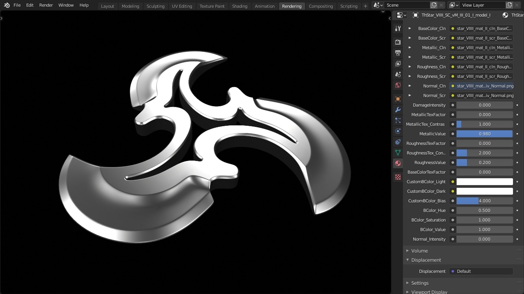Click the object mesh icon in breadcrumb
This screenshot has width=524, height=294.
415,15
